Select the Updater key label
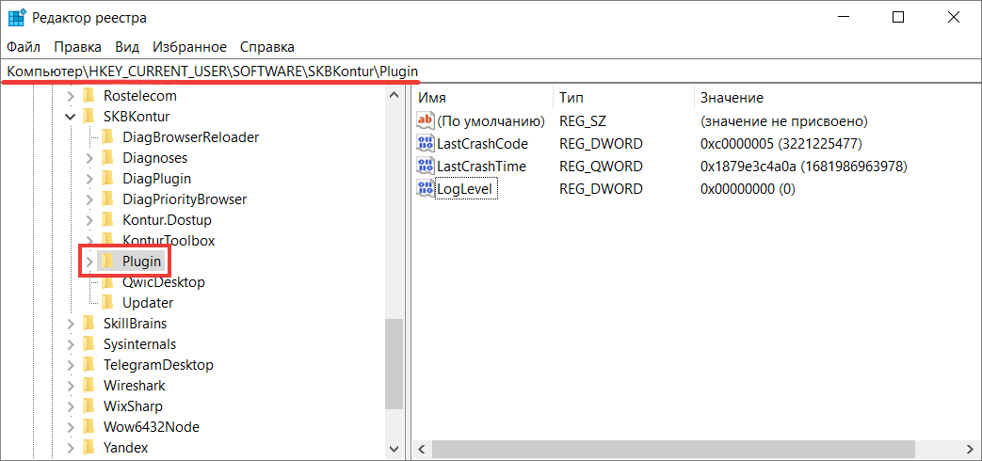The width and height of the screenshot is (982, 461). tap(148, 303)
